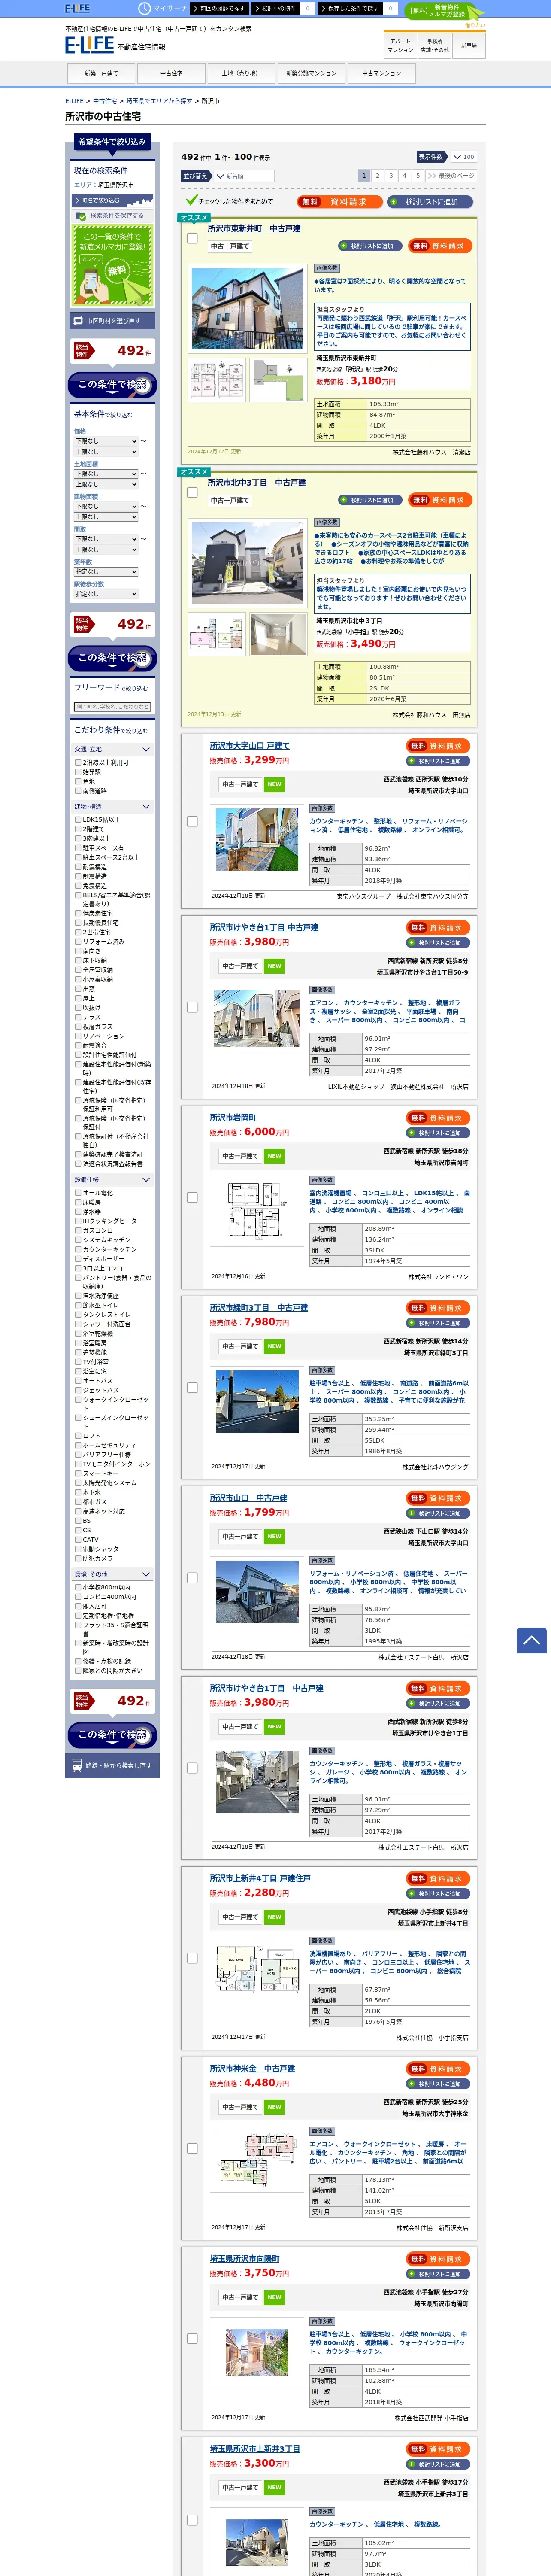Click the E-LIFE logo in the header
The width and height of the screenshot is (551, 2576).
click(x=89, y=45)
